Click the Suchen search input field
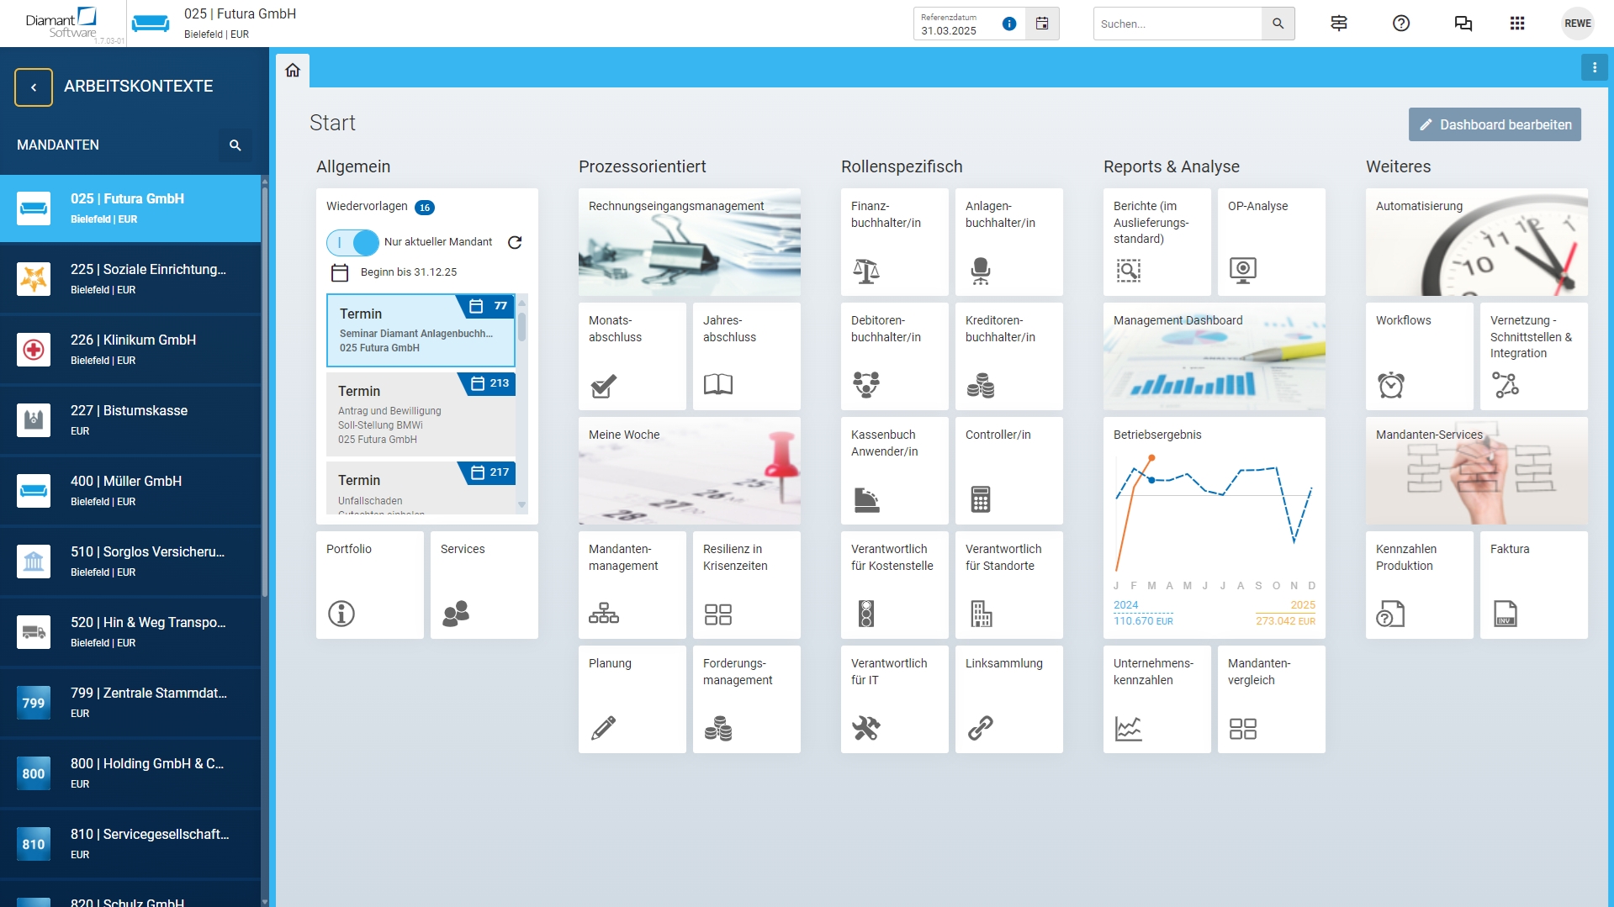Screen dimensions: 1614x907 [1177, 24]
